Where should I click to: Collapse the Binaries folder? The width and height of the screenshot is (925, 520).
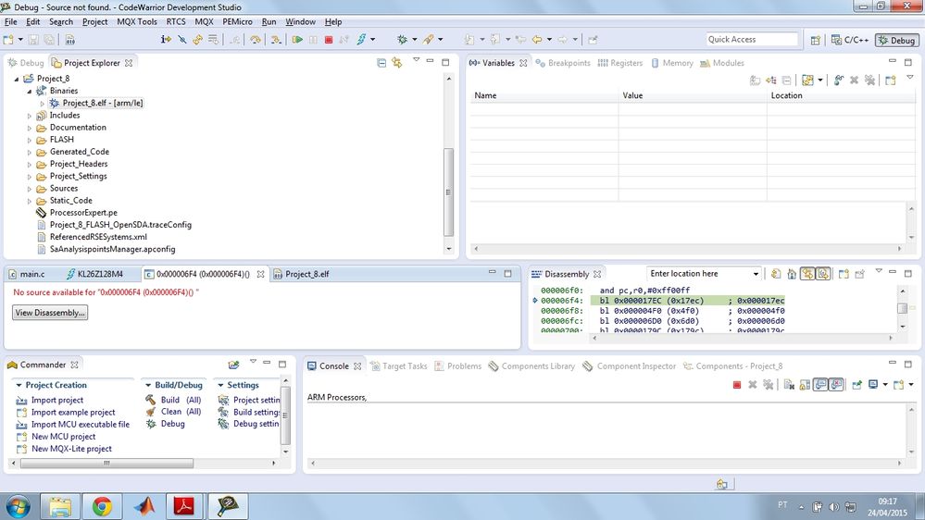(29, 91)
